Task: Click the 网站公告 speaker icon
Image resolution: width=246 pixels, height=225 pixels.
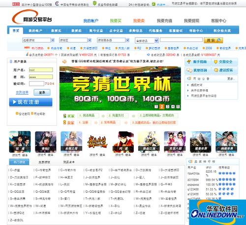Action: 189,78
